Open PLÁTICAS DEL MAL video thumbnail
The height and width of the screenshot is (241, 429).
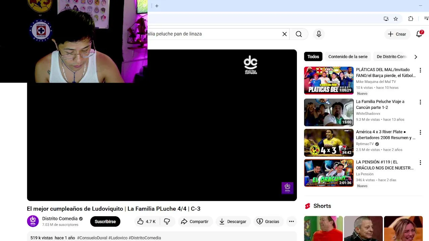click(x=329, y=80)
